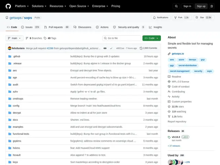220x165 pixels.
Task: Click the Go to file search field
Action: 122,38
